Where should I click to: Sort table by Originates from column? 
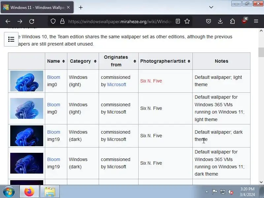click(135, 61)
